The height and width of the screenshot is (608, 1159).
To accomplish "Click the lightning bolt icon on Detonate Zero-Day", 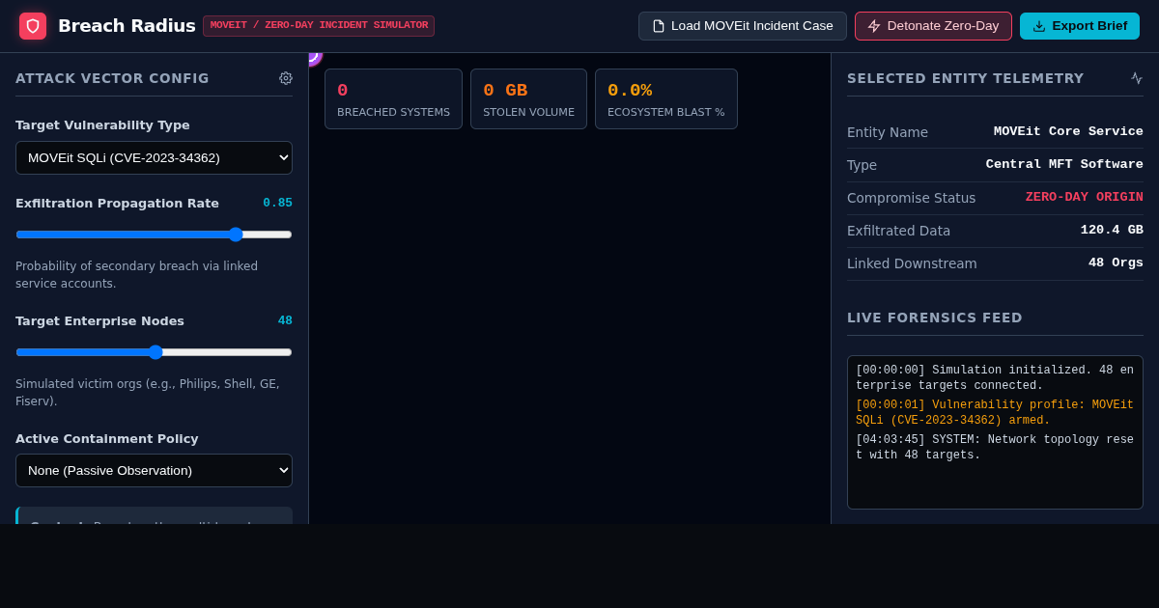I will (x=874, y=26).
